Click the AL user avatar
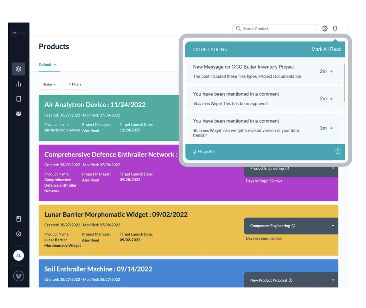The height and width of the screenshot is (308, 366). [x=19, y=256]
